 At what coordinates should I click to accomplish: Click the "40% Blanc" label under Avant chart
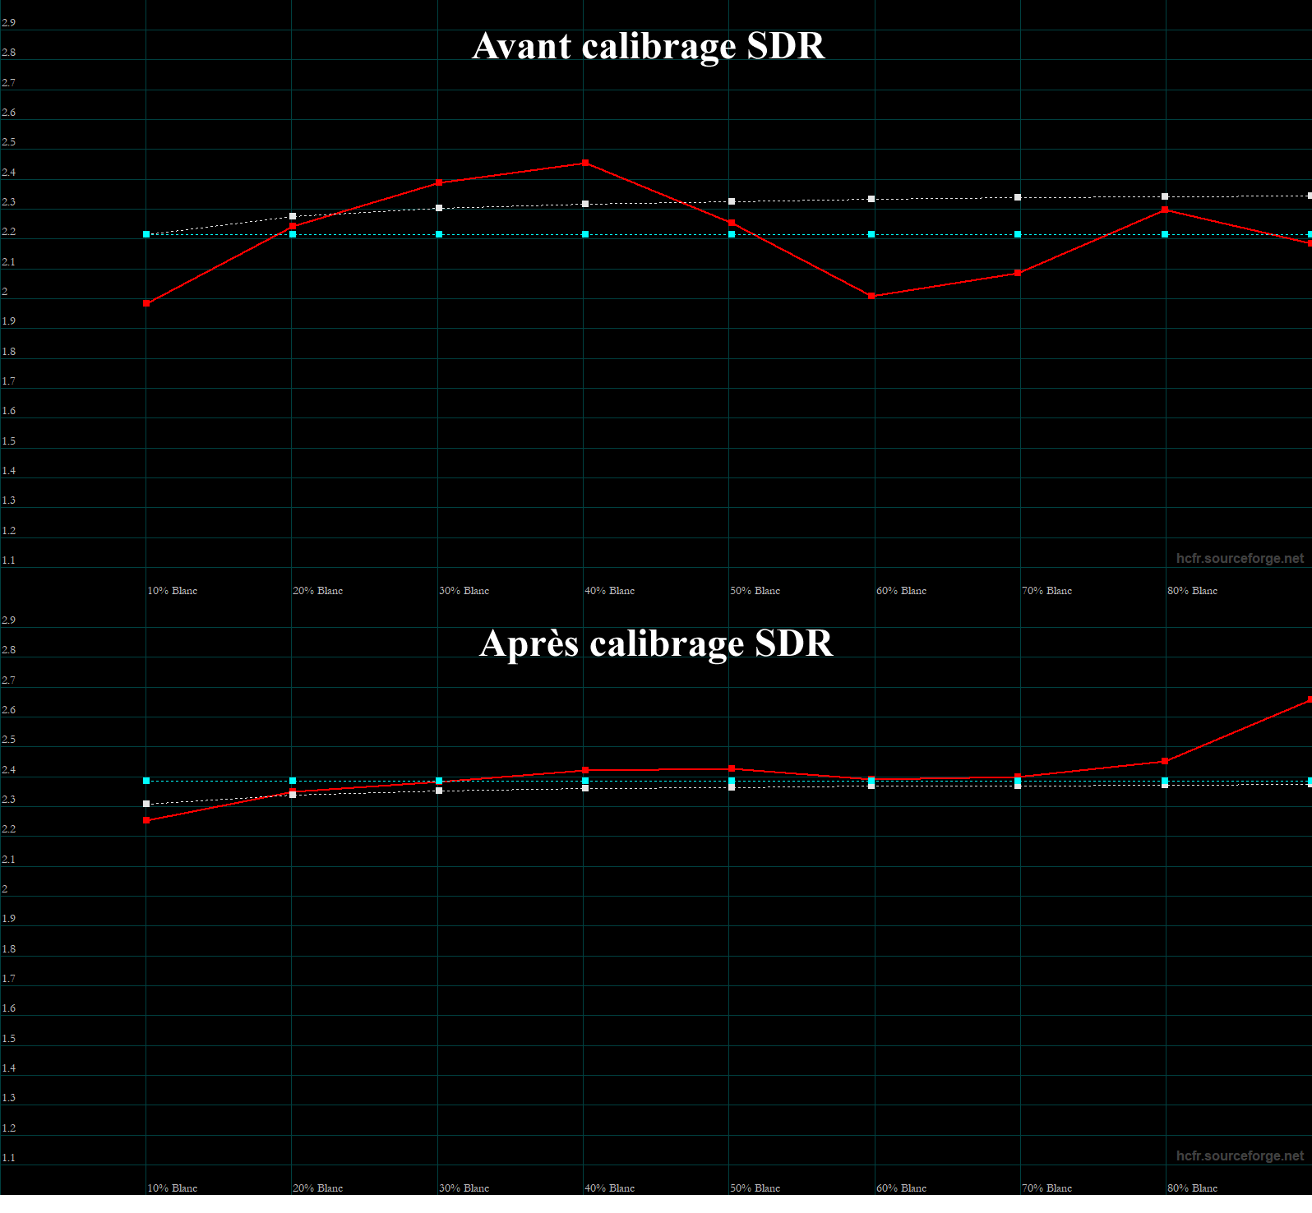609,591
